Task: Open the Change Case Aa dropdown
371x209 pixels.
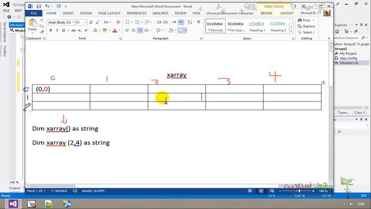Action: pyautogui.click(x=107, y=22)
